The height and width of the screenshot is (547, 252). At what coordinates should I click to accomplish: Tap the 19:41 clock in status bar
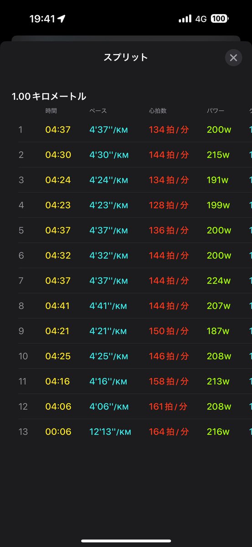tap(42, 19)
